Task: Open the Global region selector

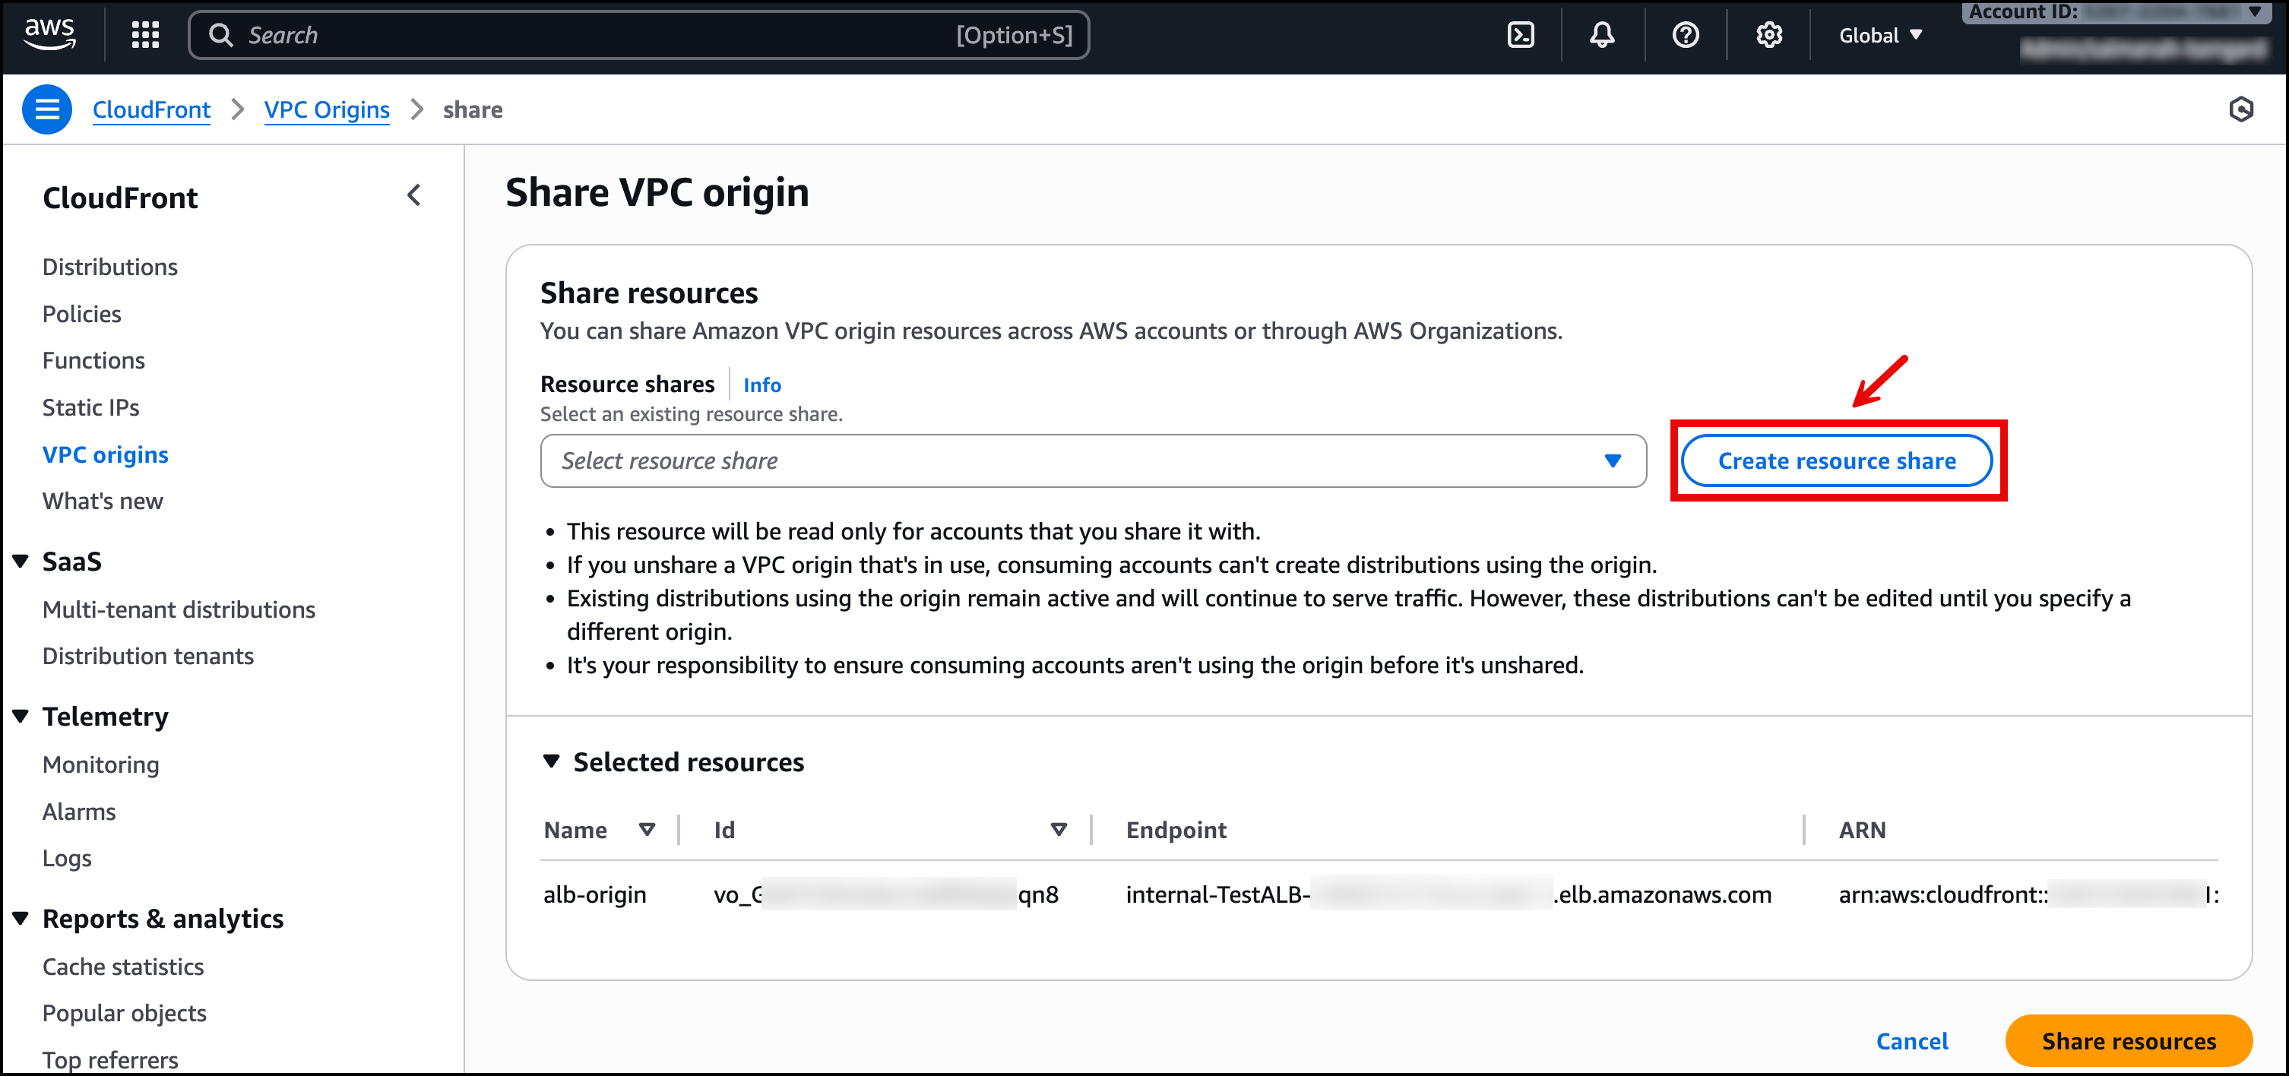Action: coord(1879,36)
